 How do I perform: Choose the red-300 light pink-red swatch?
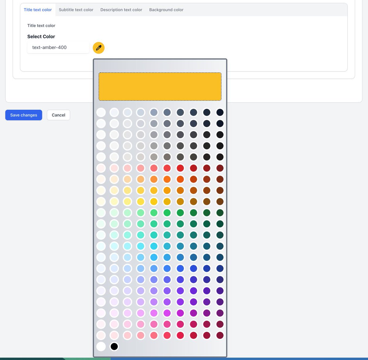(x=141, y=168)
